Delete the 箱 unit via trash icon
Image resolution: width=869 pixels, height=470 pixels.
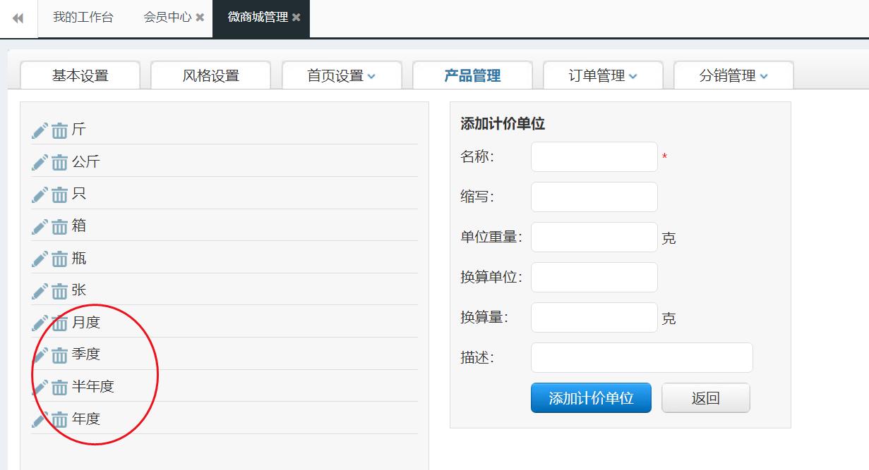(59, 227)
